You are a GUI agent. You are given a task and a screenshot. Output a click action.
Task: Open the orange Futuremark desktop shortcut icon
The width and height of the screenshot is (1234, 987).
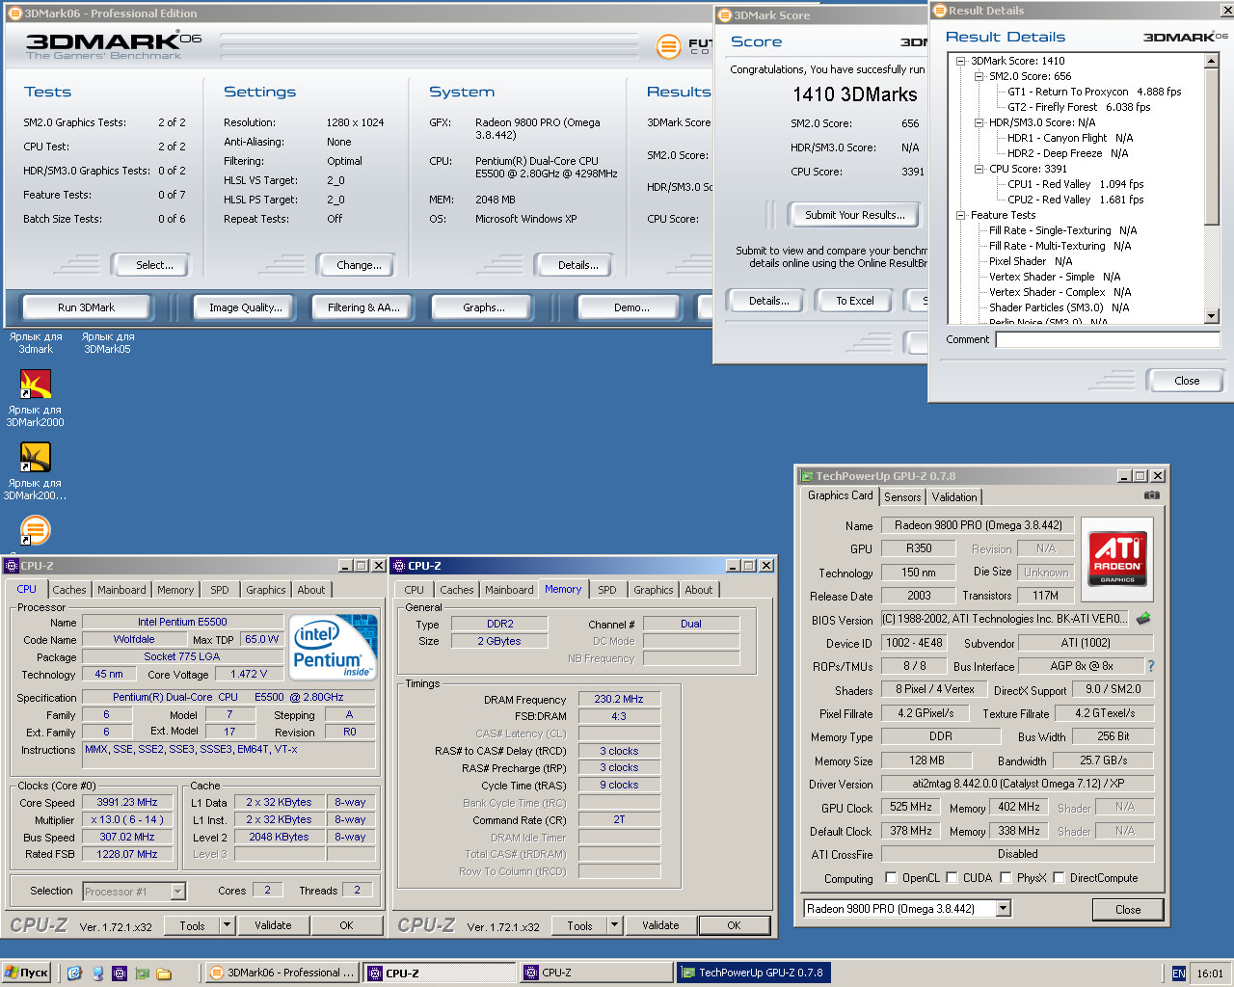coord(36,530)
